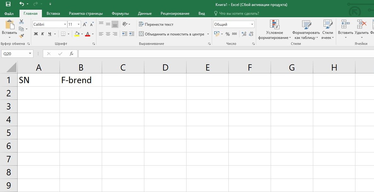Open the font size 11 dropdown
The width and height of the screenshot is (374, 192).
[79, 24]
